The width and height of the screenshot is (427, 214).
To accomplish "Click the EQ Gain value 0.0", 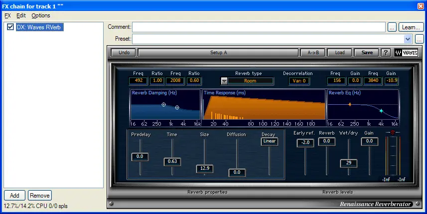I will (355, 80).
